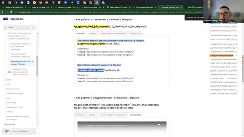Click the GitBook icon in footer
The image size is (244, 137).
7,131
